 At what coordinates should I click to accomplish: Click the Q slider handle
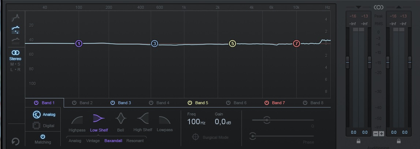(x=267, y=120)
